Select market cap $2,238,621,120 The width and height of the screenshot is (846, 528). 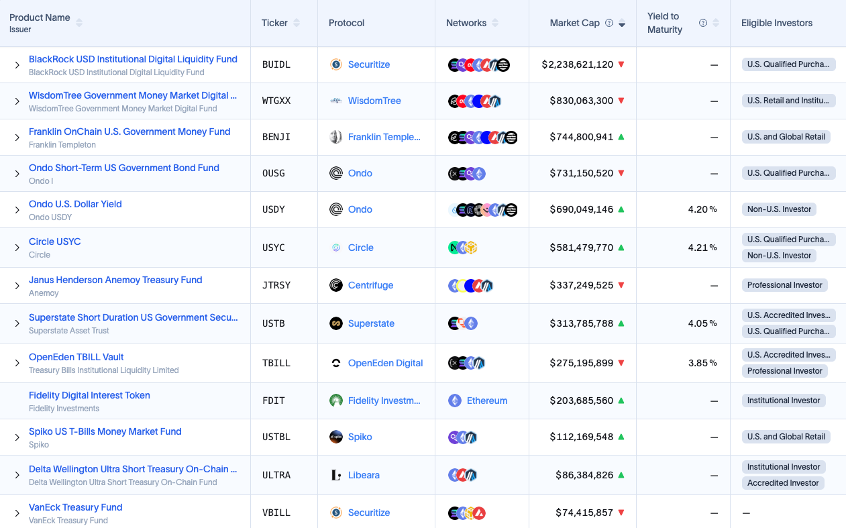578,64
